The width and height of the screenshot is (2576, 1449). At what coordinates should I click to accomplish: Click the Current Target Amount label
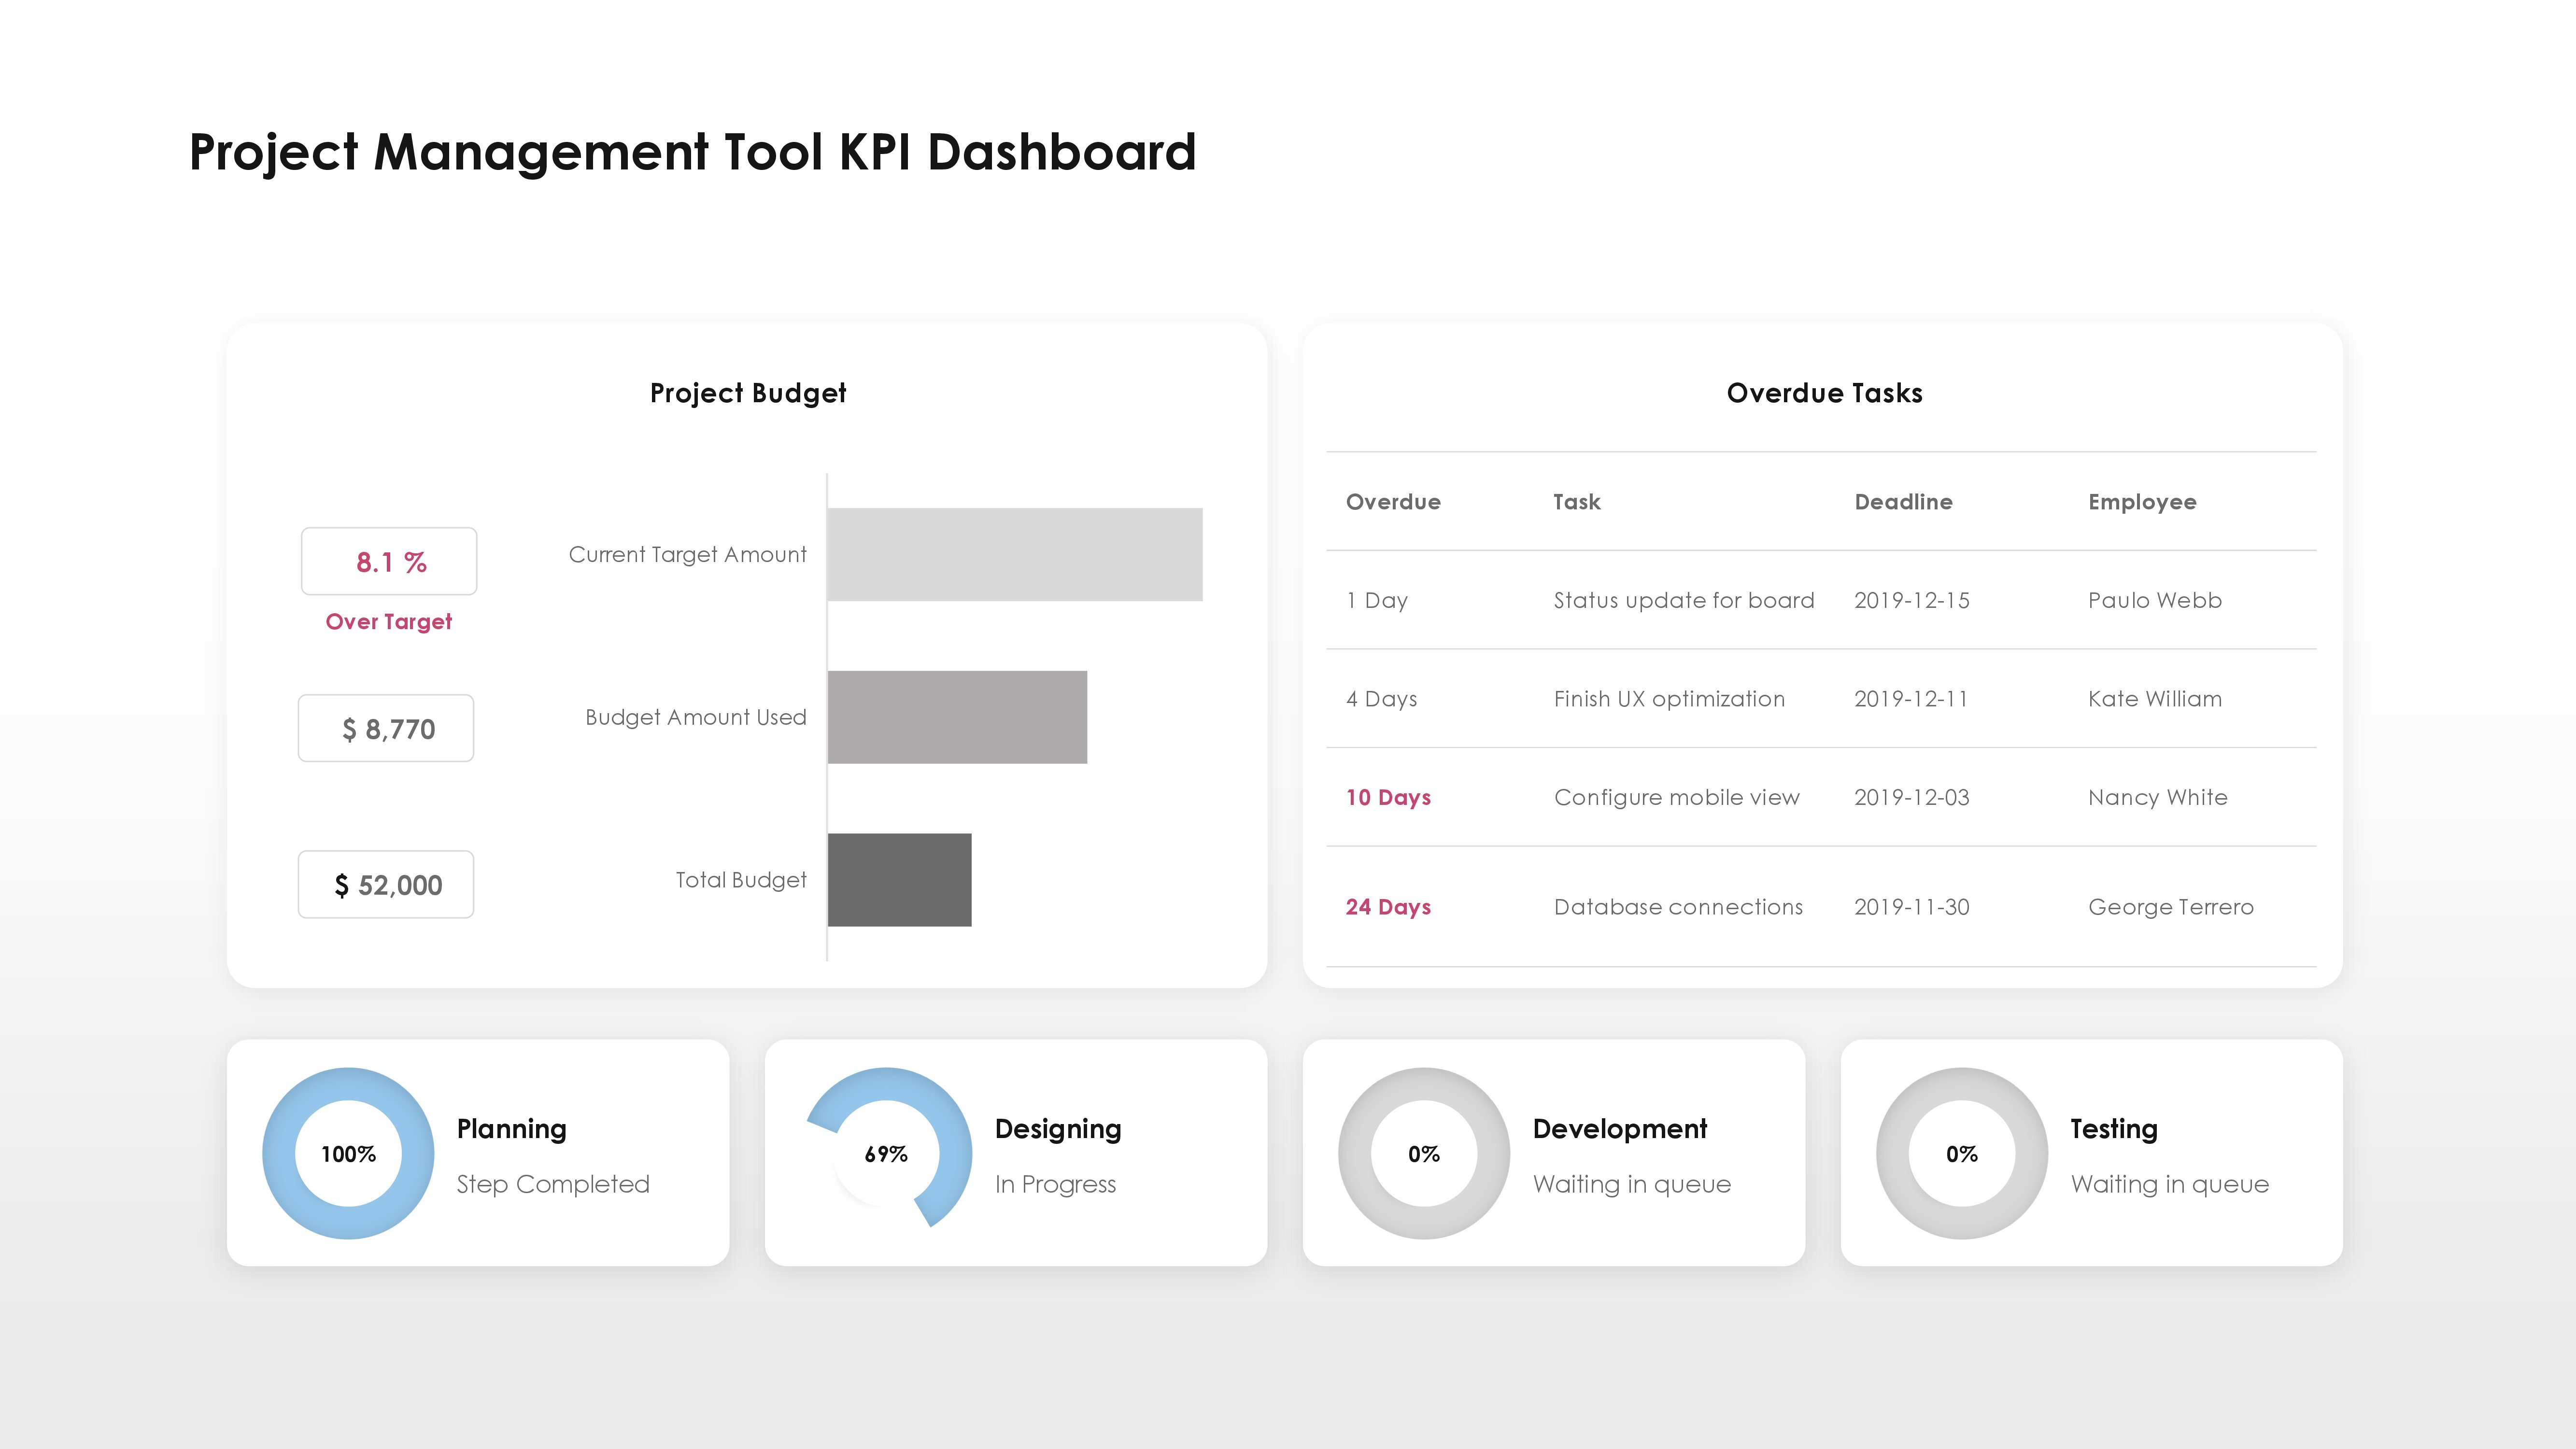(687, 555)
